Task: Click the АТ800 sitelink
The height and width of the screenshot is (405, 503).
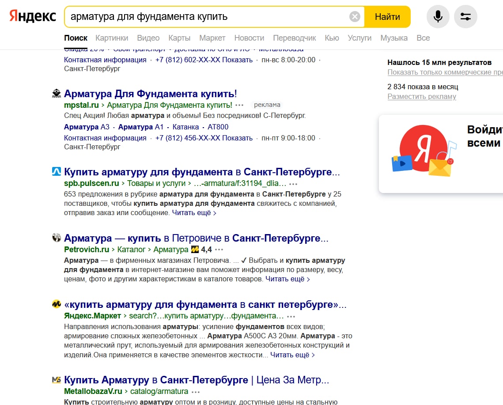Action: tap(218, 127)
